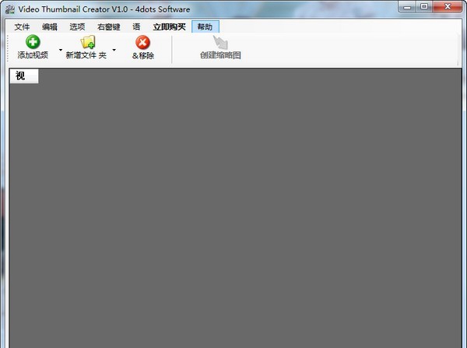Image resolution: width=467 pixels, height=348 pixels.
Task: Maximize the Video Thumbnail Creator window
Action: click(x=424, y=6)
